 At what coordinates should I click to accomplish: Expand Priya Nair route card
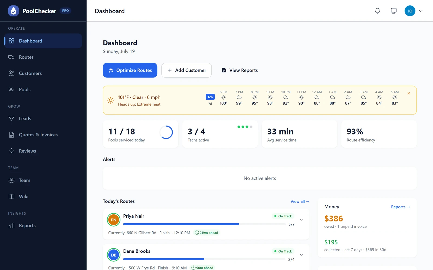301,220
